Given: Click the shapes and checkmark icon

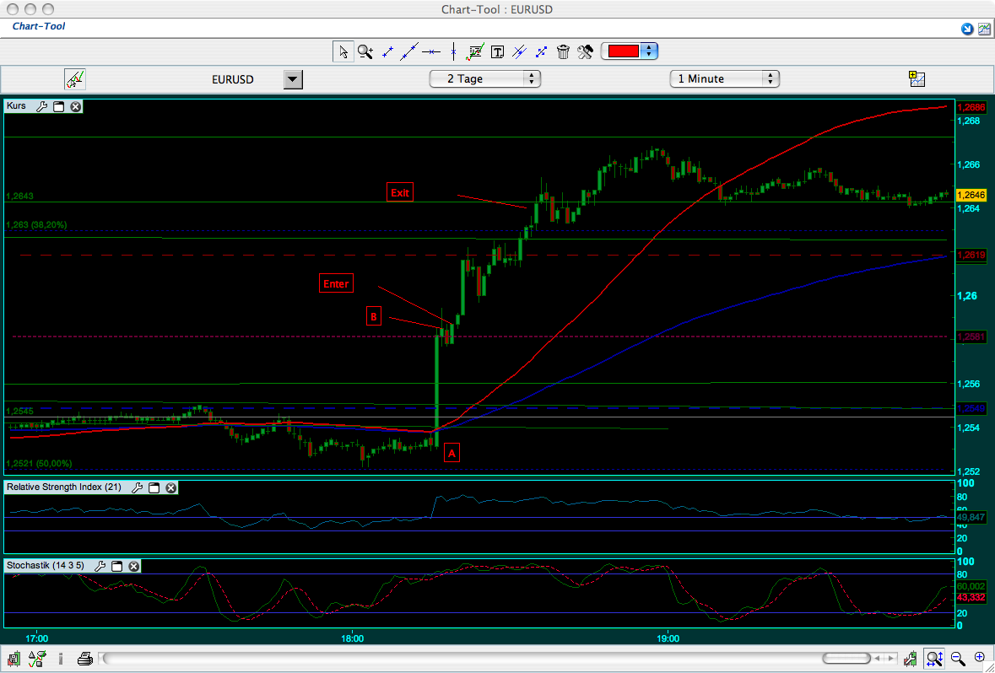Looking at the screenshot, I should point(37,659).
